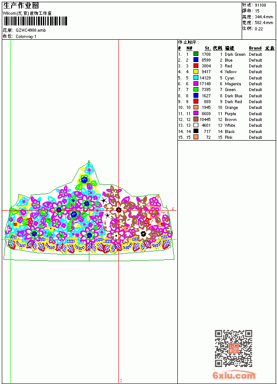Image resolution: width=277 pixels, height=384 pixels.
Task: Select the Dark Red swatch in row 9
Action: click(196, 101)
